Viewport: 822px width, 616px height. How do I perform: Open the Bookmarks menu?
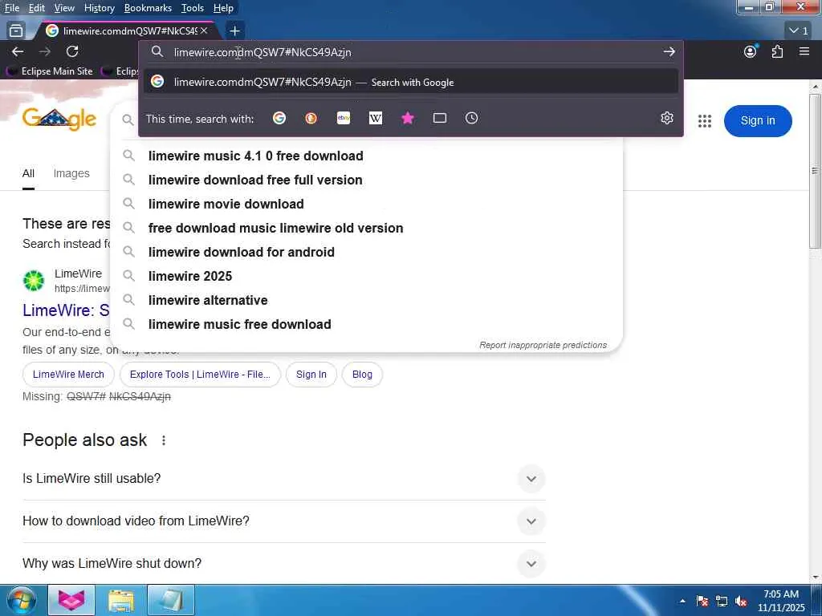pos(148,8)
